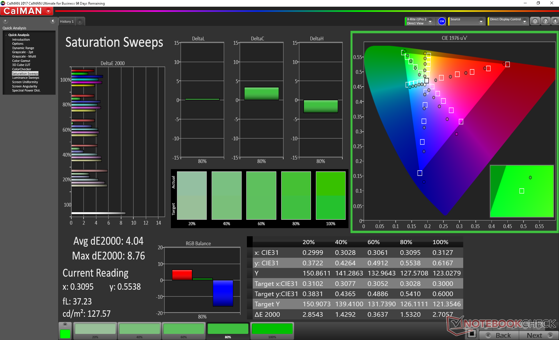Expand the X-Rite i1Pro 2 meter dropdown

430,22
